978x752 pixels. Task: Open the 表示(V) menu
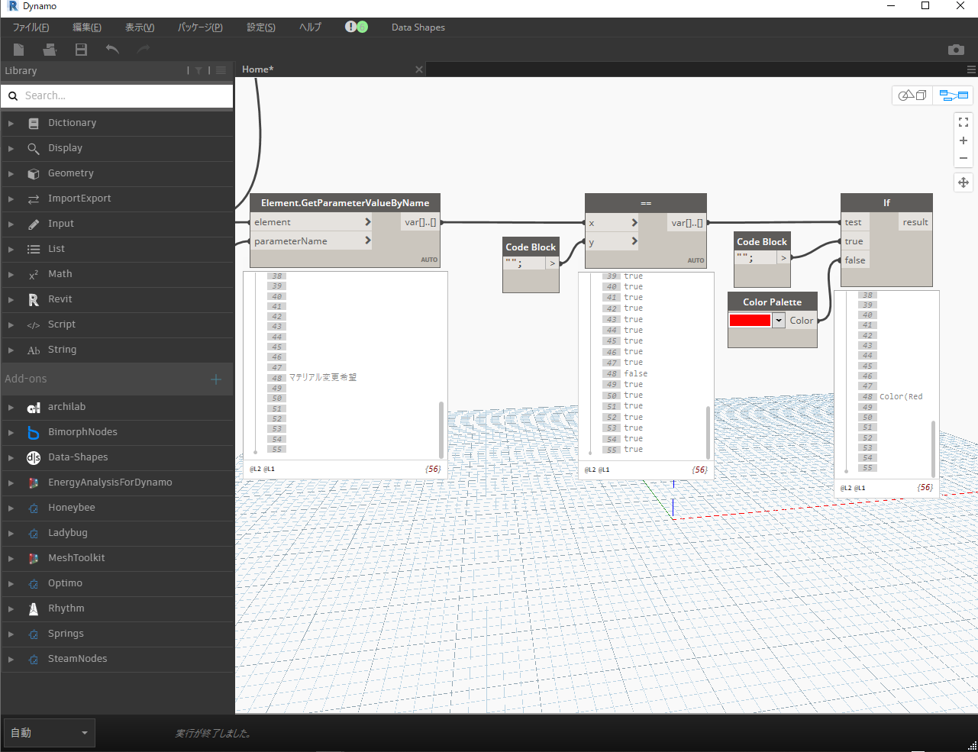(x=140, y=27)
